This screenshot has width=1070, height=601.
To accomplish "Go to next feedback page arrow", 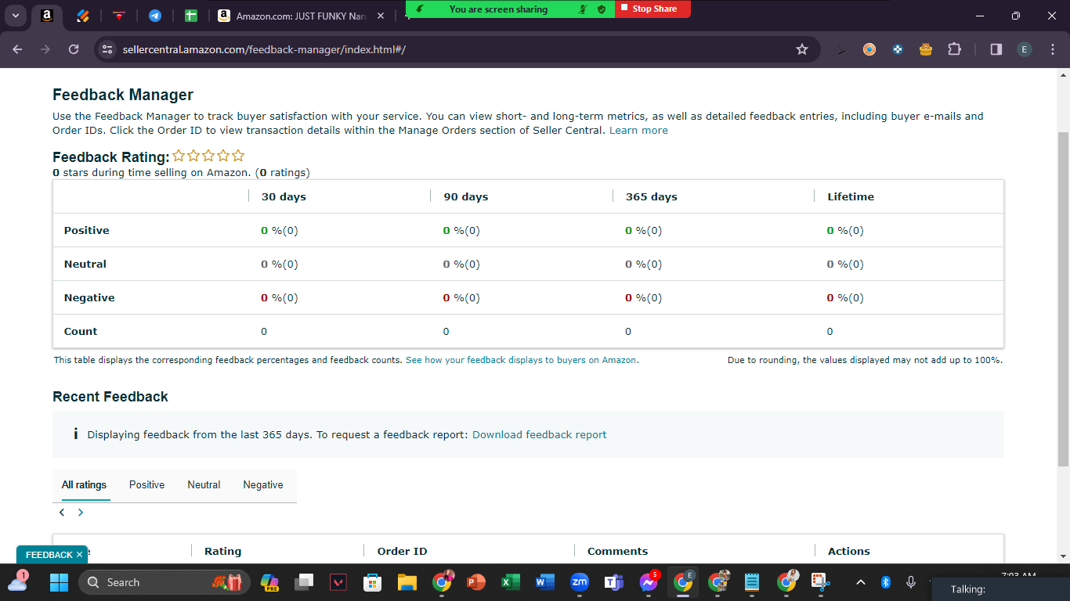I will (81, 513).
